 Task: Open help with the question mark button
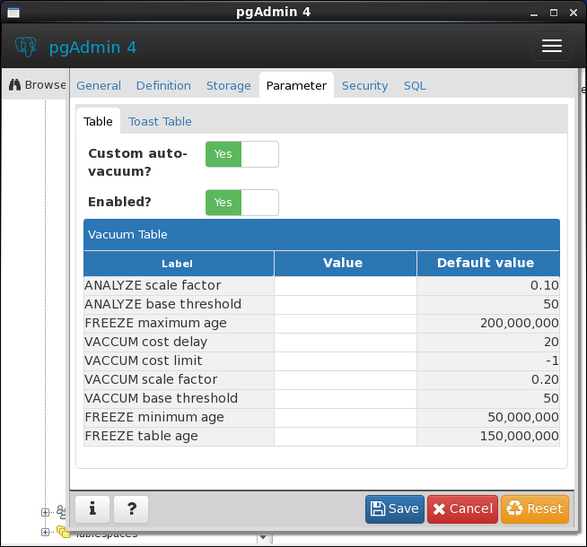(x=131, y=508)
